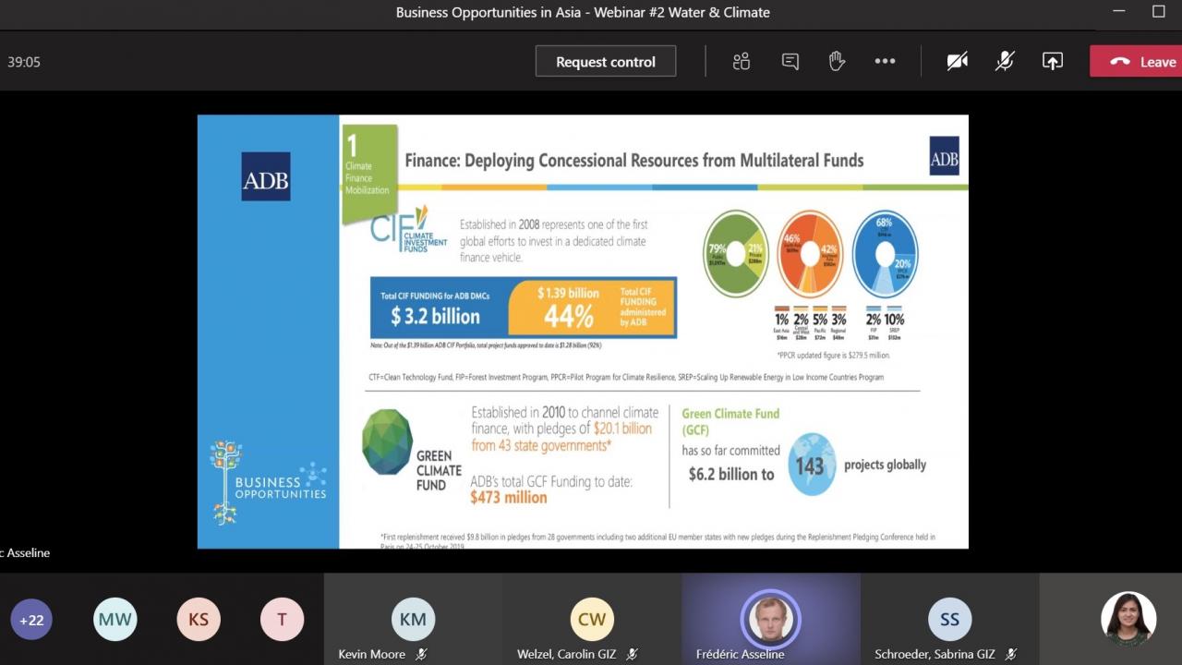
Task: Select Schroeder, Sabrina GIZ participant tile
Action: point(950,619)
